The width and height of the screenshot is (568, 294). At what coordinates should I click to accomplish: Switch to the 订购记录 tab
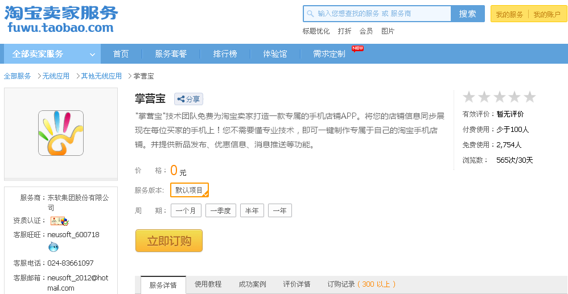coord(361,284)
